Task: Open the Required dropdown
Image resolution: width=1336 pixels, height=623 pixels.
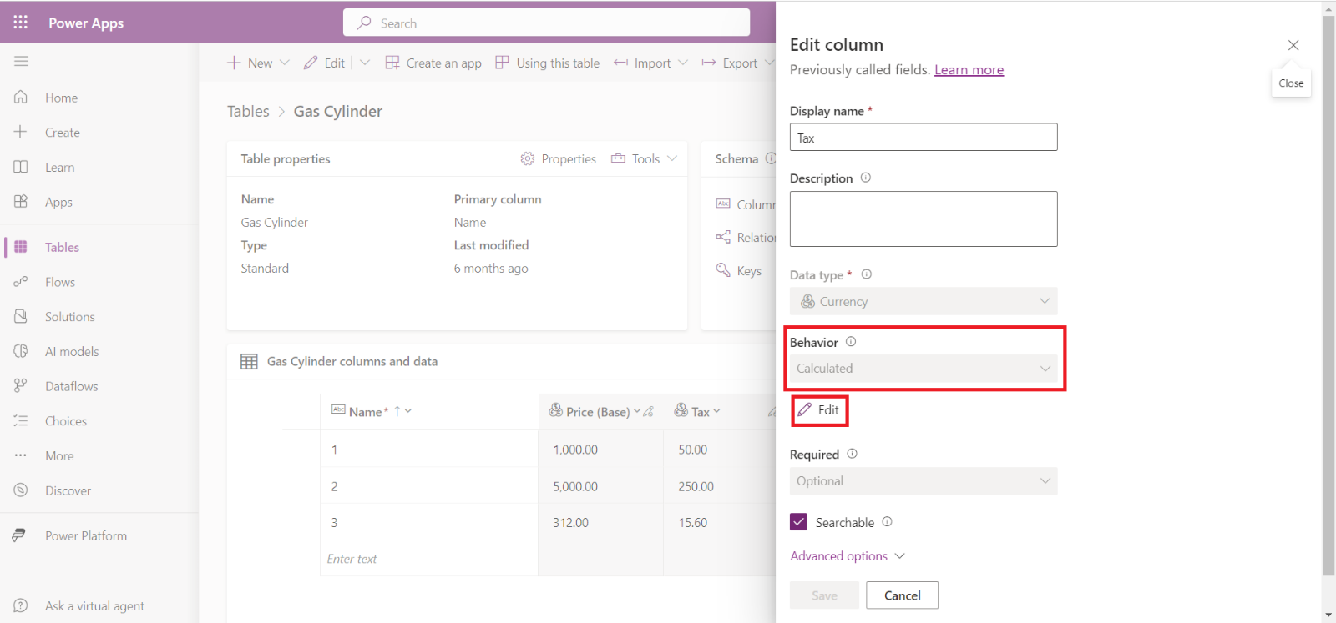Action: [923, 481]
